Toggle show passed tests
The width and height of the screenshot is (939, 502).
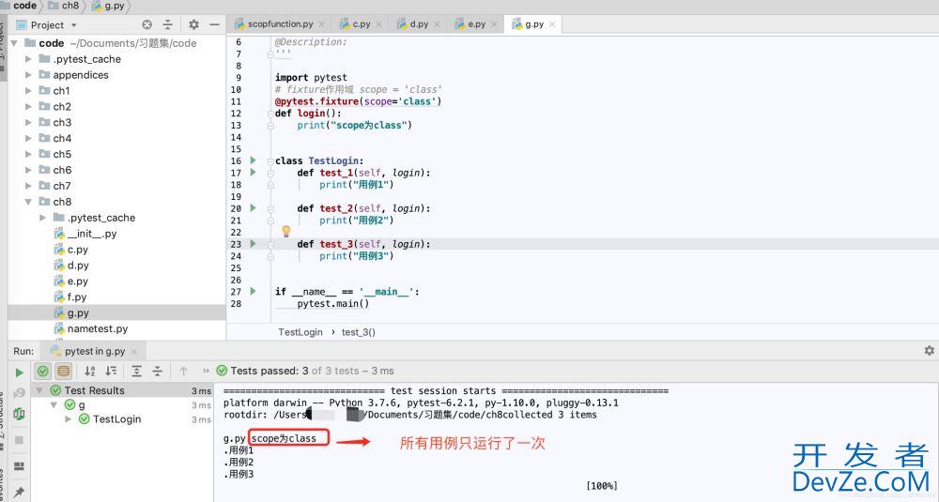click(x=42, y=371)
